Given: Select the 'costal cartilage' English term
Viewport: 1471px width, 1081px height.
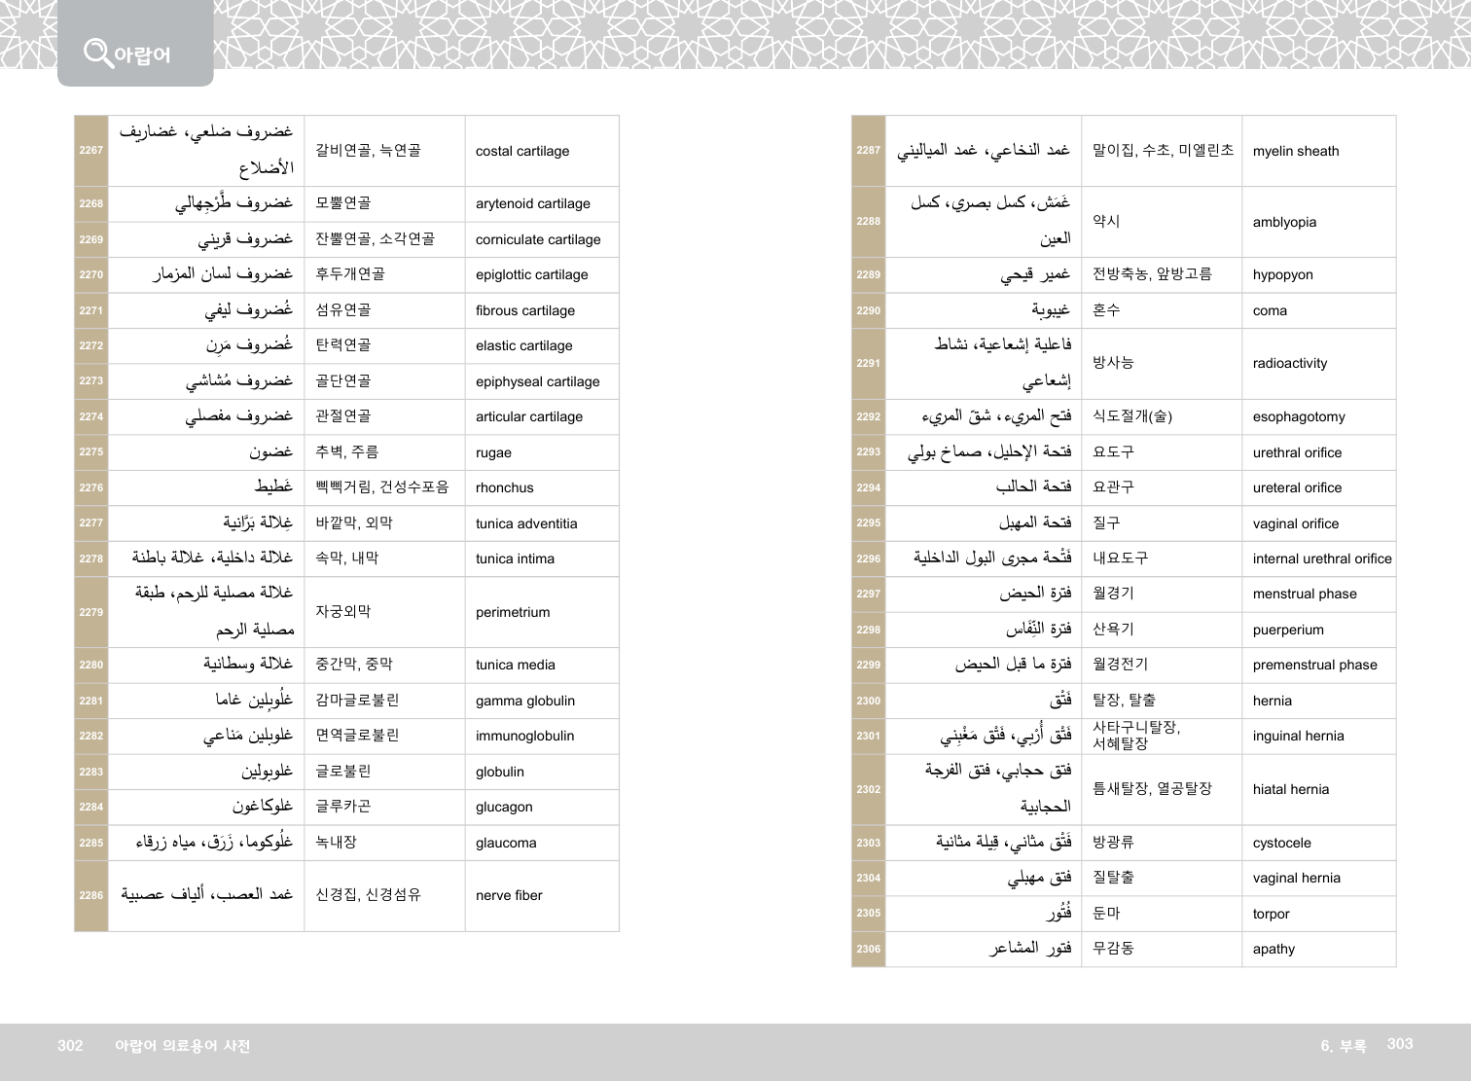Looking at the screenshot, I should pyautogui.click(x=522, y=152).
